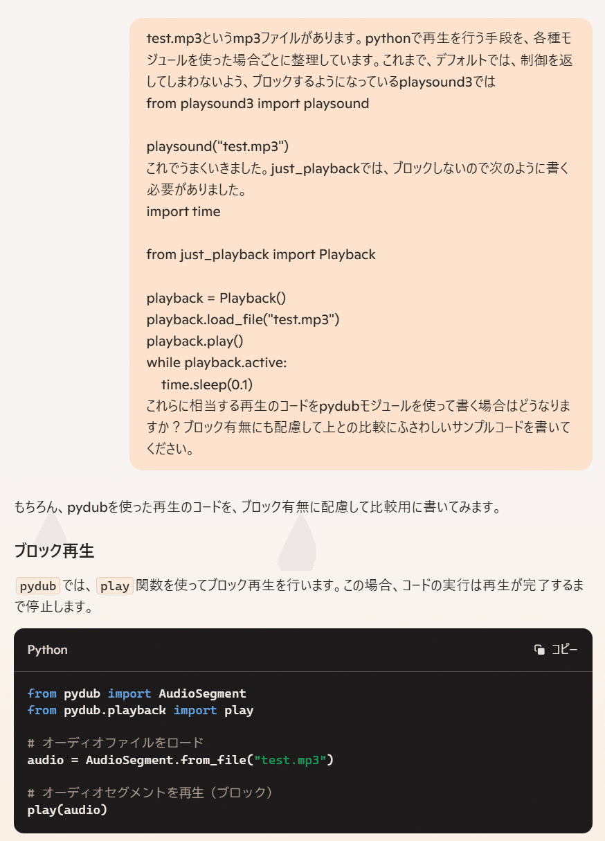Click the line from just_playback import Playback
The width and height of the screenshot is (605, 841).
(x=261, y=254)
